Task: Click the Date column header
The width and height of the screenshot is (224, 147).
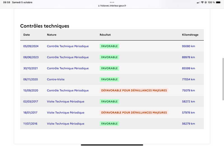Action: coord(27,35)
